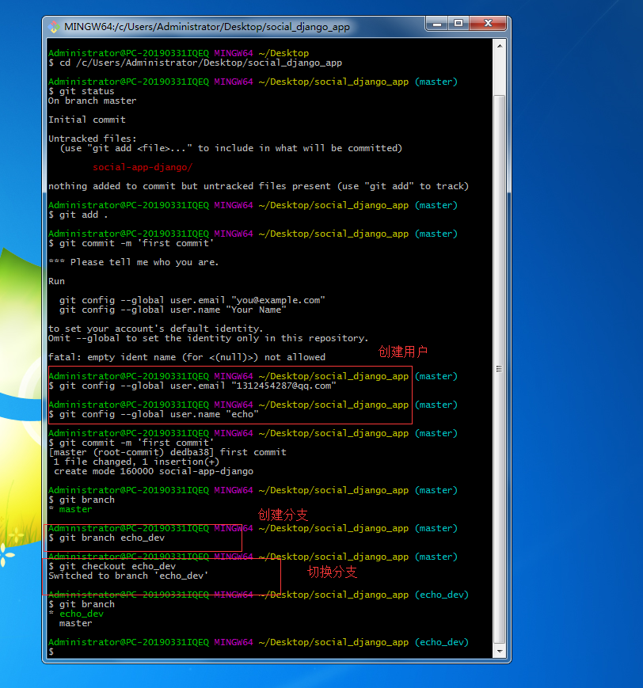Click 'On branch master' output line
The height and width of the screenshot is (688, 643).
click(x=92, y=101)
